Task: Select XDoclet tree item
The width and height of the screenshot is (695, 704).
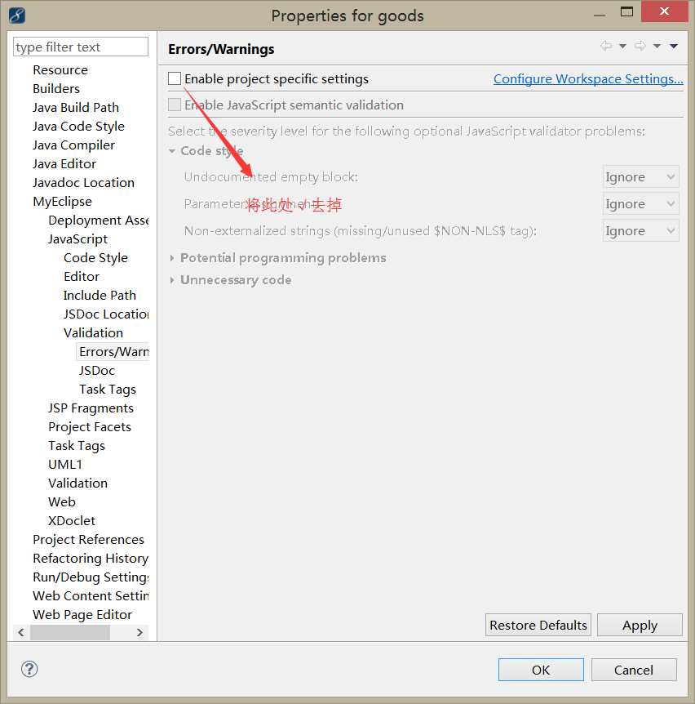Action: coord(72,521)
